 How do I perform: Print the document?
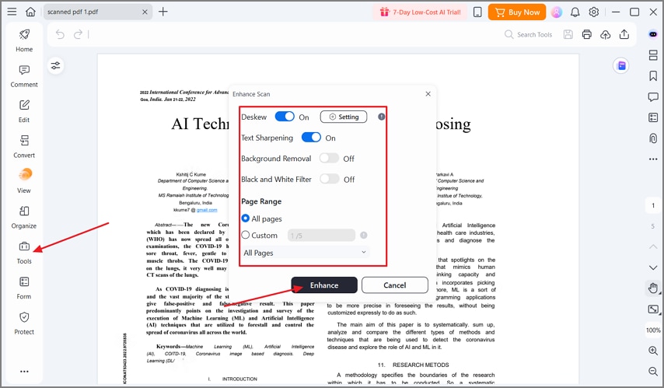587,34
